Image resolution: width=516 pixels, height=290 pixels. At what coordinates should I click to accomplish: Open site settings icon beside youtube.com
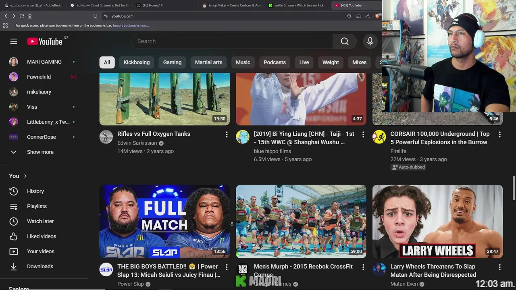pos(106,16)
